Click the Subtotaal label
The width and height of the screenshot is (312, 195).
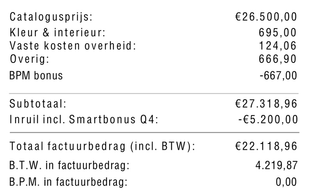[38, 105]
